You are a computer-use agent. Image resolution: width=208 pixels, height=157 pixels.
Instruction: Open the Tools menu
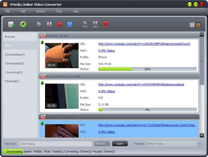pos(59,11)
